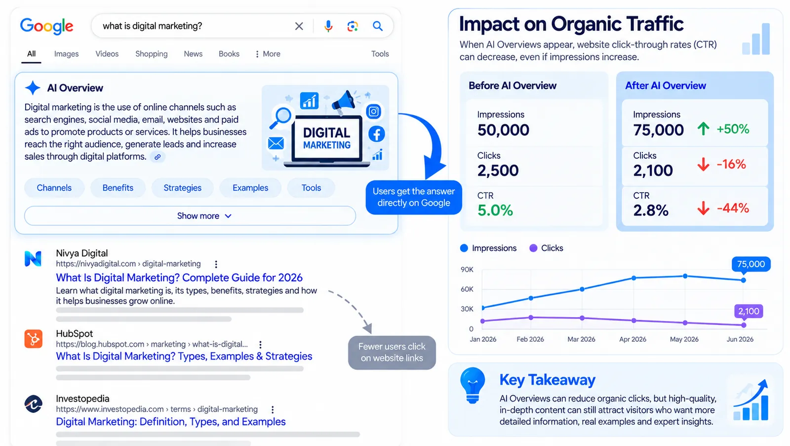Screen dimensions: 790x446
Task: Click the 2,100 purple data label on chart
Action: click(749, 311)
